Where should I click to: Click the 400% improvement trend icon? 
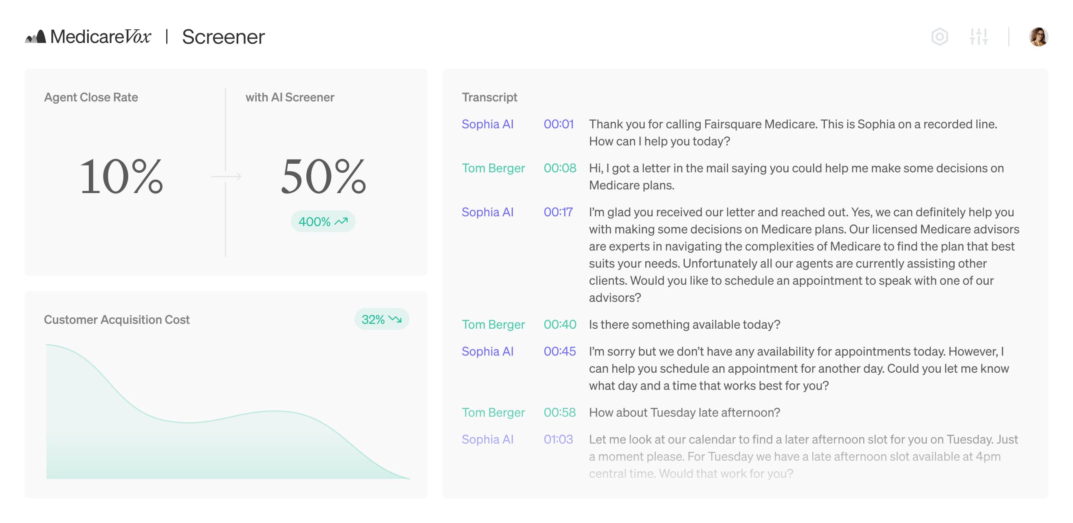click(x=343, y=221)
